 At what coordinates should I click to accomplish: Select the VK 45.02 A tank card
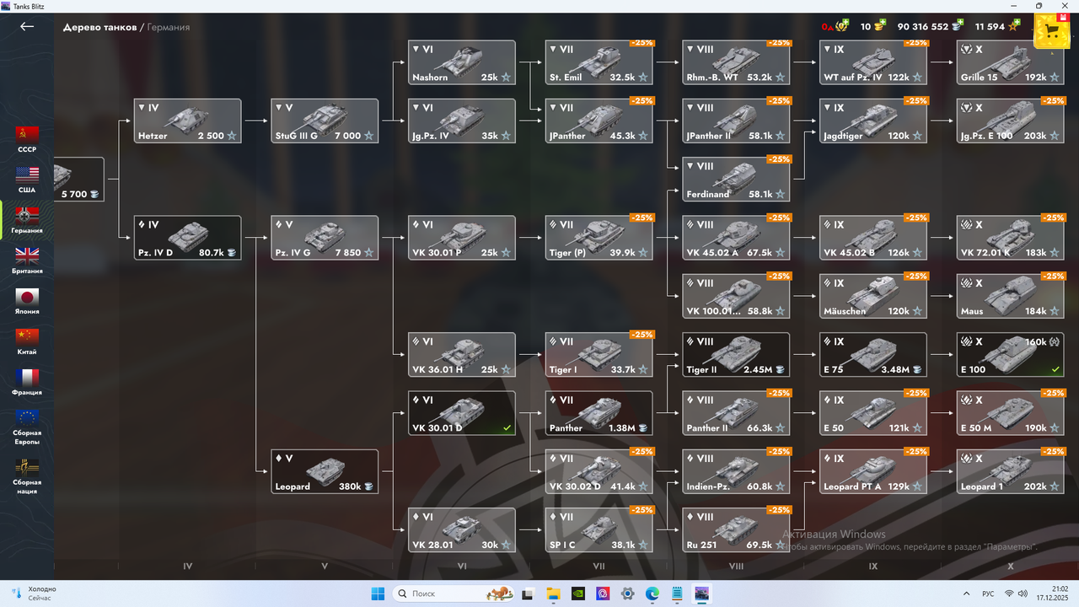pyautogui.click(x=736, y=238)
